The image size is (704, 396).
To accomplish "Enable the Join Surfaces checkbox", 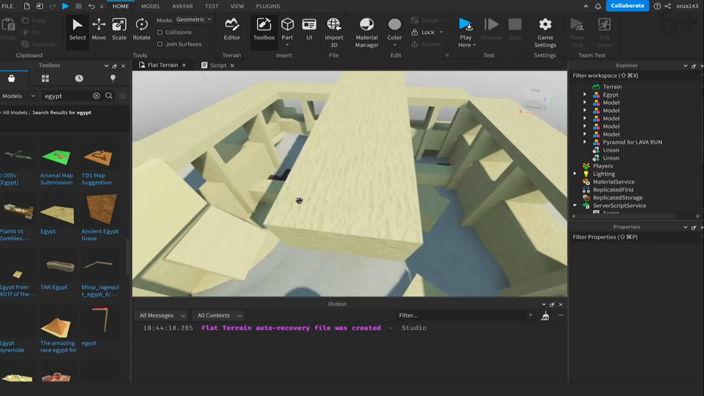I will tap(160, 44).
